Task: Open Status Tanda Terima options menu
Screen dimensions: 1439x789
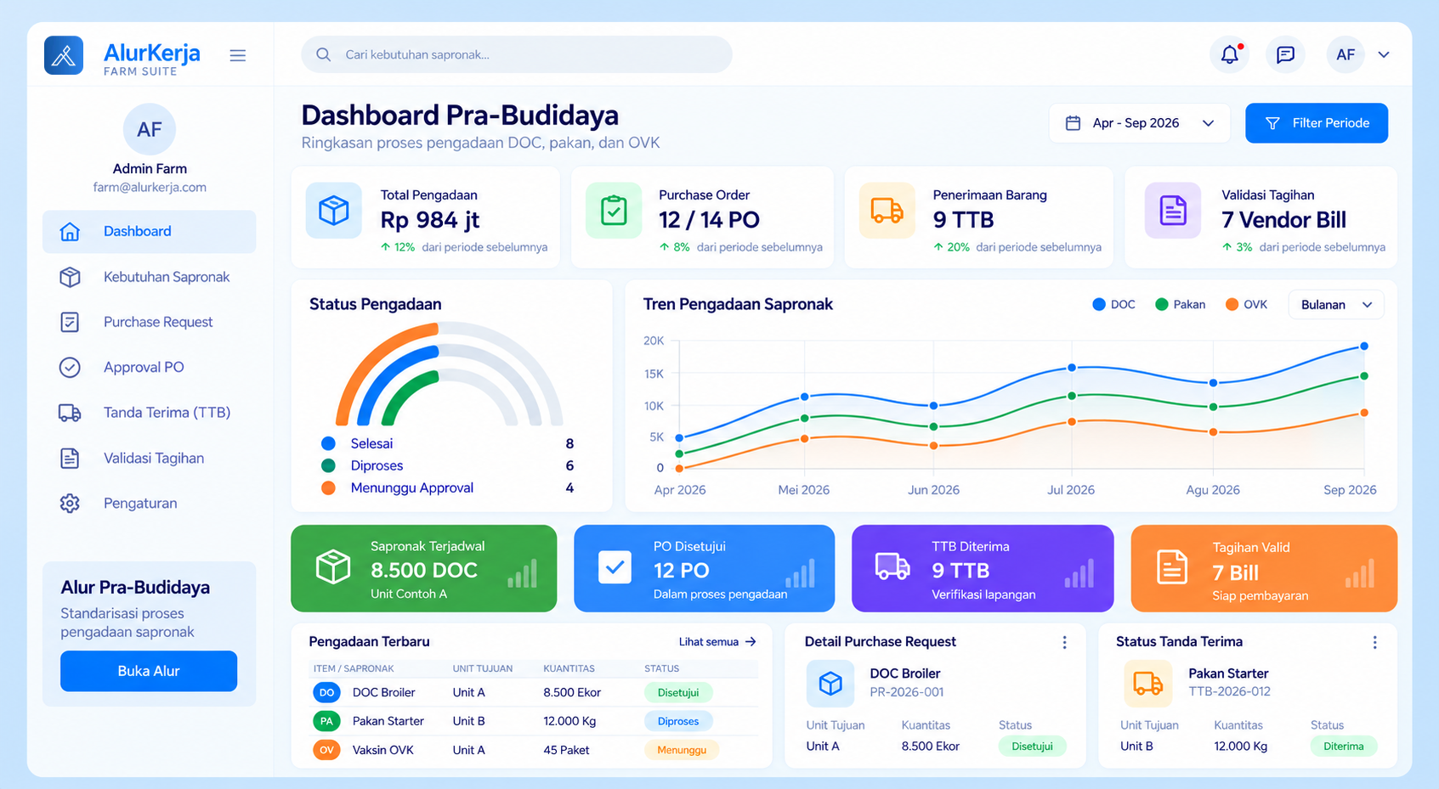Action: pos(1374,643)
